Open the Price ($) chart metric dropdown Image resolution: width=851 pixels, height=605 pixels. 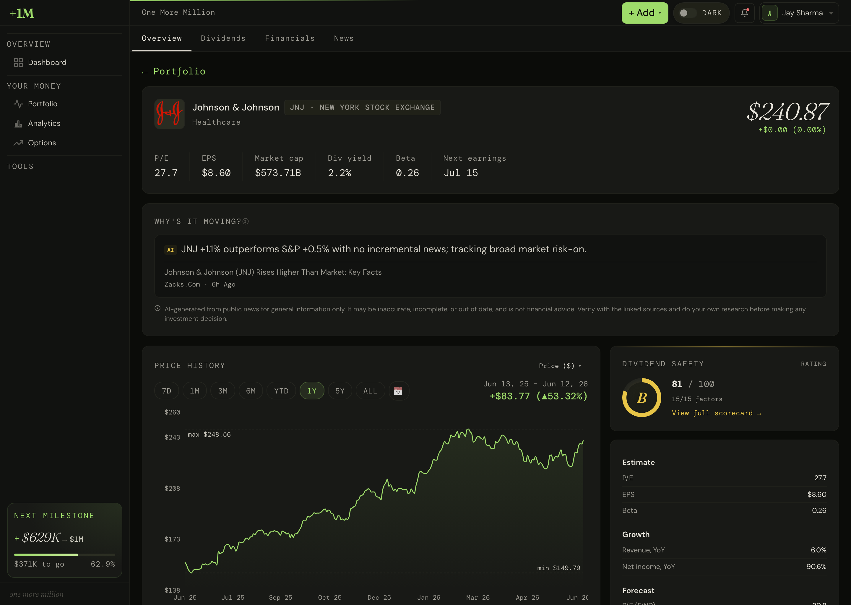tap(560, 366)
